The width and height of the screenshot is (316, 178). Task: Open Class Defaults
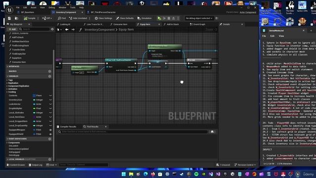coord(125,18)
